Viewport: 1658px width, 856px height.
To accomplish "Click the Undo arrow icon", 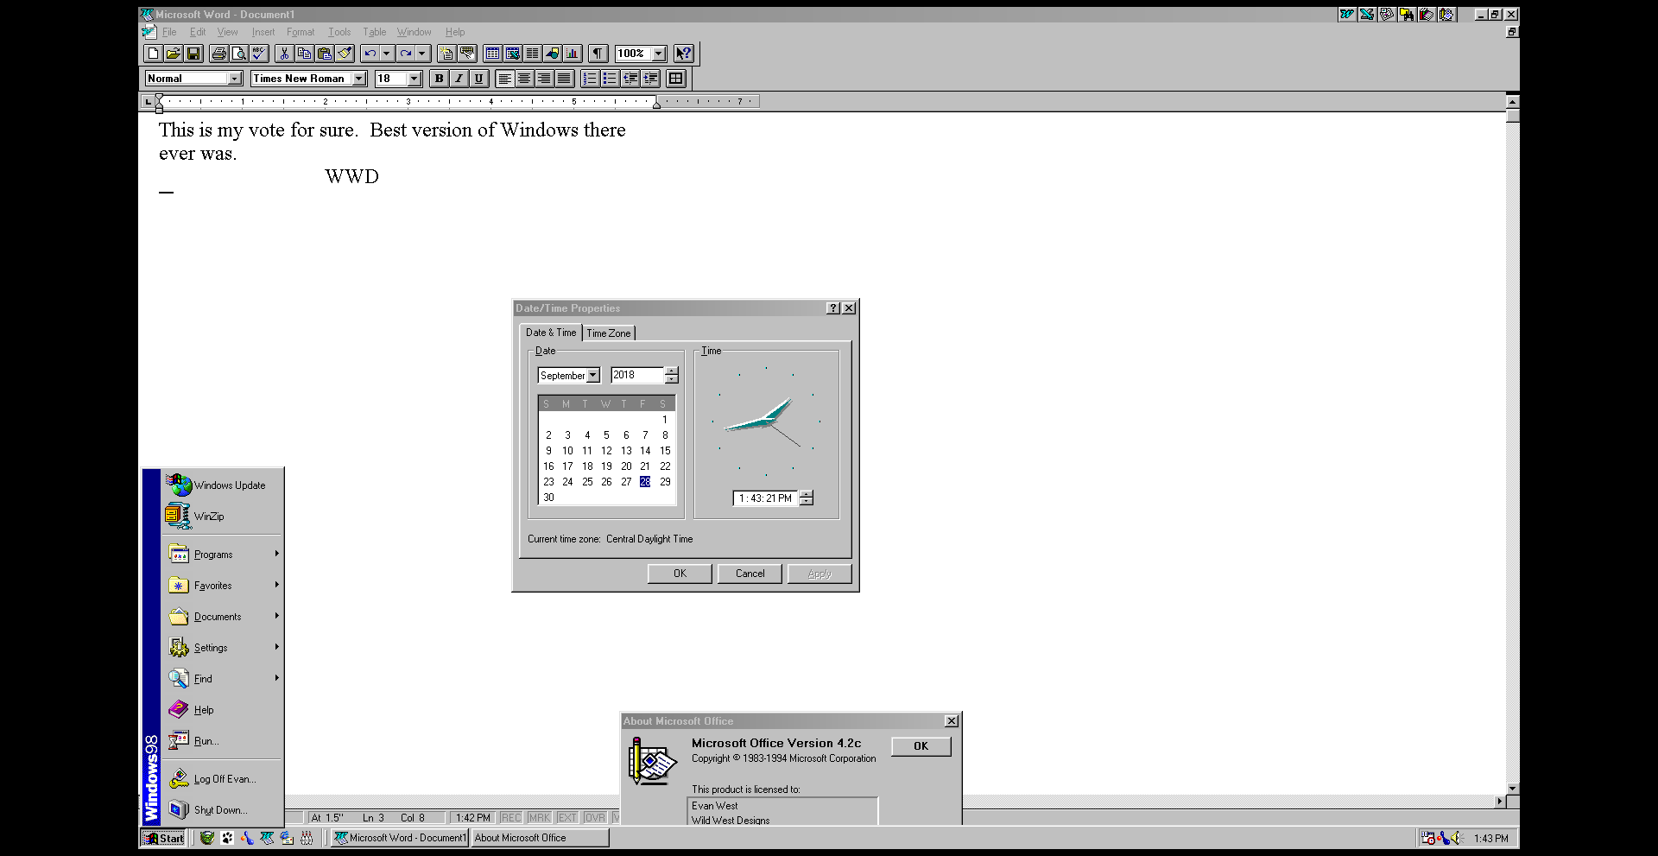I will pyautogui.click(x=370, y=54).
